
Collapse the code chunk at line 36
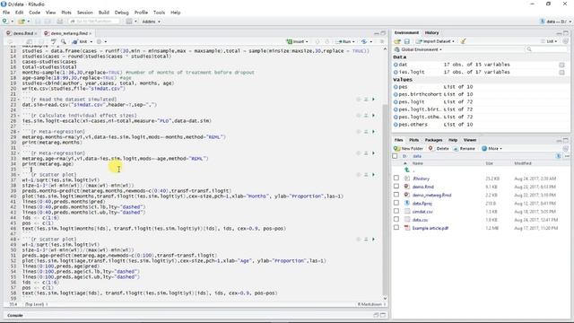click(19, 175)
